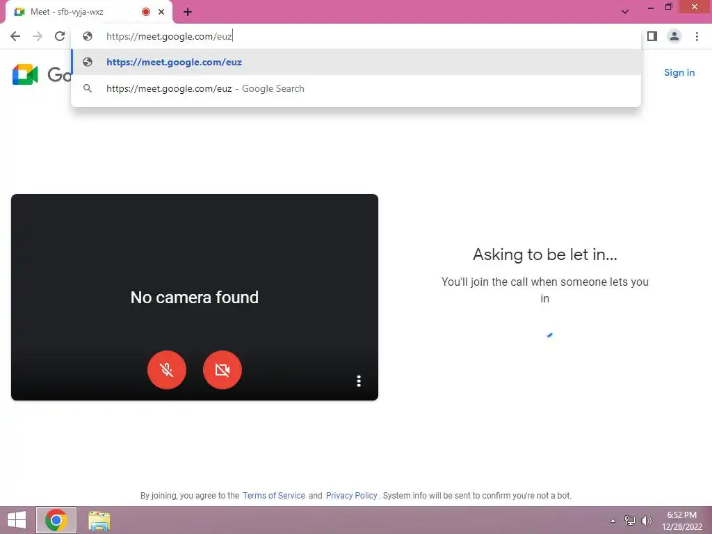The image size is (712, 534).
Task: Open the Chrome side panel
Action: [652, 36]
